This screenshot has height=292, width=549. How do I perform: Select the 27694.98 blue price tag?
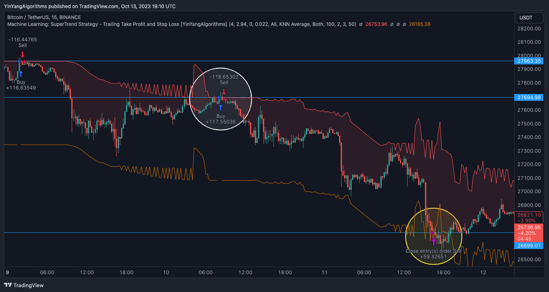(x=529, y=98)
